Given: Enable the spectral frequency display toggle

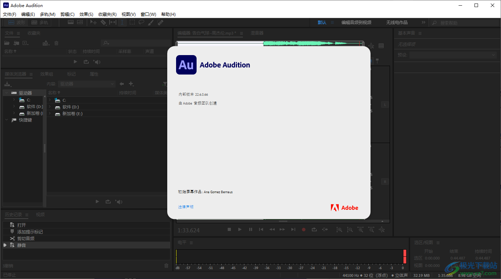Looking at the screenshot, I should [71, 22].
